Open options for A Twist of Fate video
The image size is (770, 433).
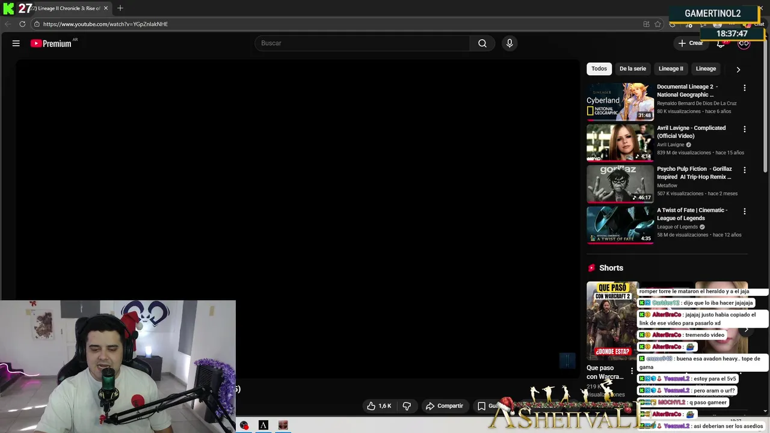744,212
